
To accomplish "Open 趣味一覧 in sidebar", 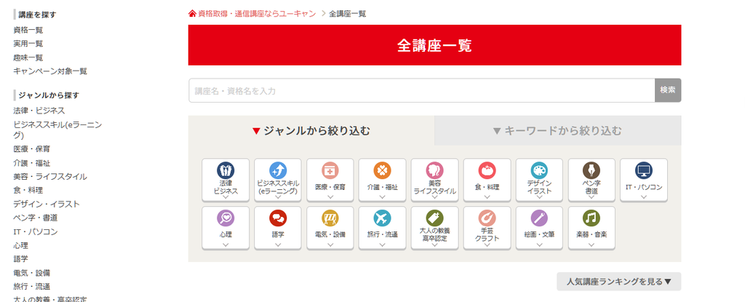I will (28, 57).
